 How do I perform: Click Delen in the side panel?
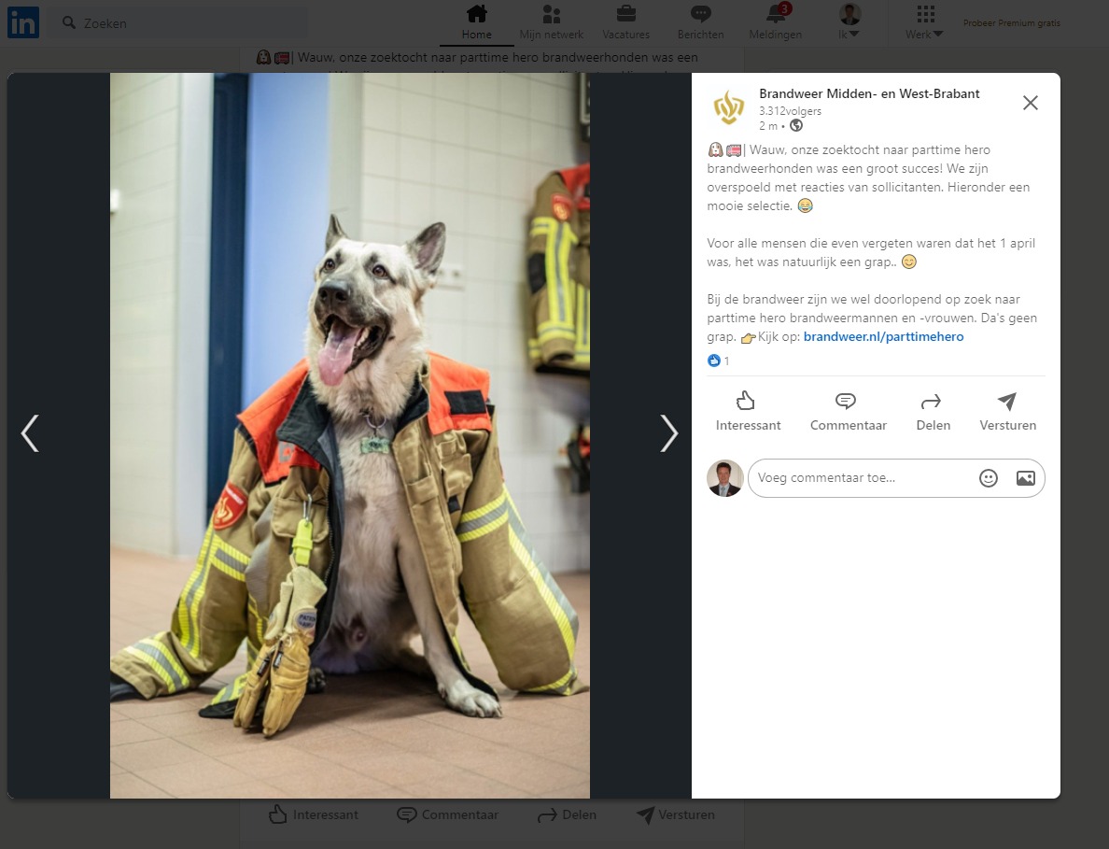pyautogui.click(x=933, y=411)
